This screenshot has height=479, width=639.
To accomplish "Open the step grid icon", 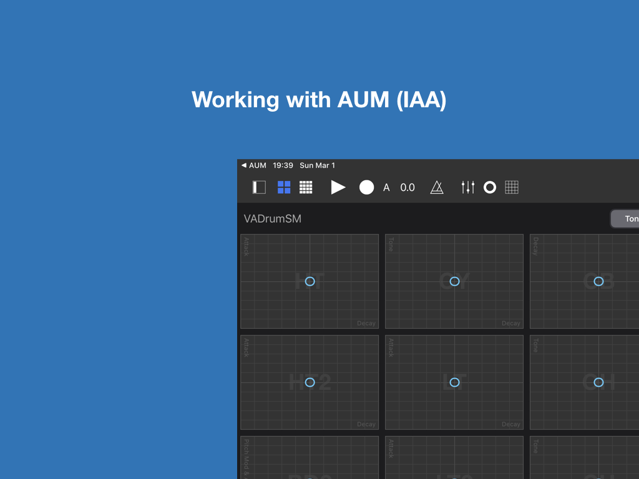I will click(x=512, y=187).
